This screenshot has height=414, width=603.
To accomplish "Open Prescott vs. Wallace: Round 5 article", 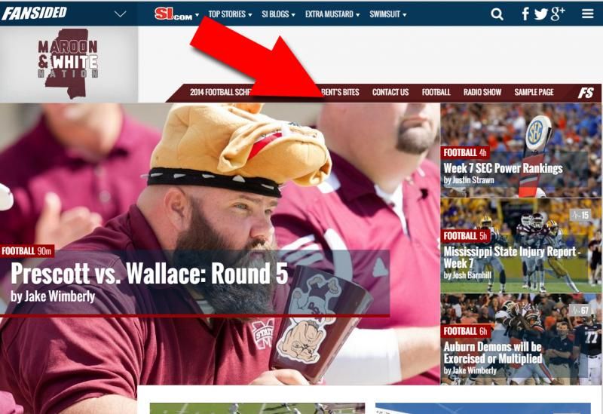I will 149,274.
